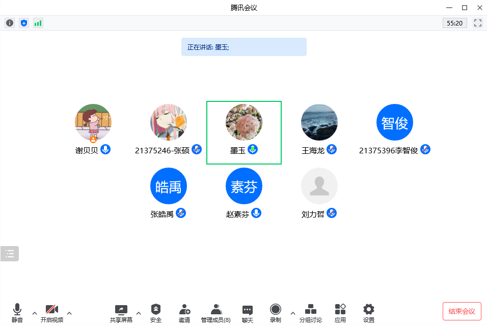Click 王海龙's profile avatar
This screenshot has width=487, height=325.
click(319, 122)
